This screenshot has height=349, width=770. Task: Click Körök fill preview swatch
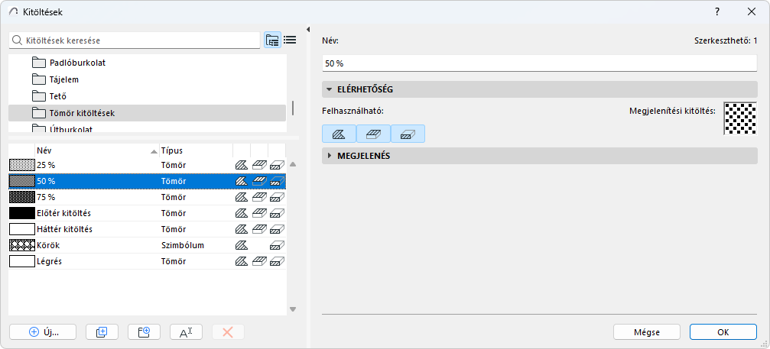point(22,245)
